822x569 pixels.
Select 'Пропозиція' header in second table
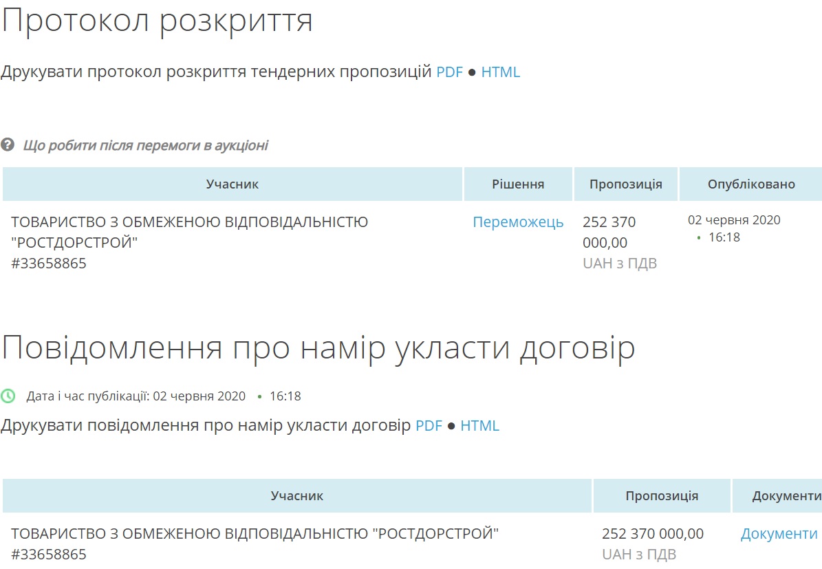click(x=662, y=495)
